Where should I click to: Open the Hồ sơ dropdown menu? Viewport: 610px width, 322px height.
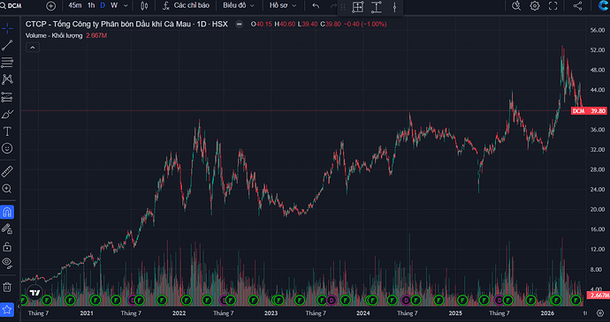(x=283, y=5)
